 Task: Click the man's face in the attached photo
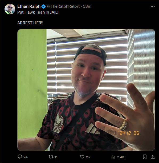(x=88, y=73)
